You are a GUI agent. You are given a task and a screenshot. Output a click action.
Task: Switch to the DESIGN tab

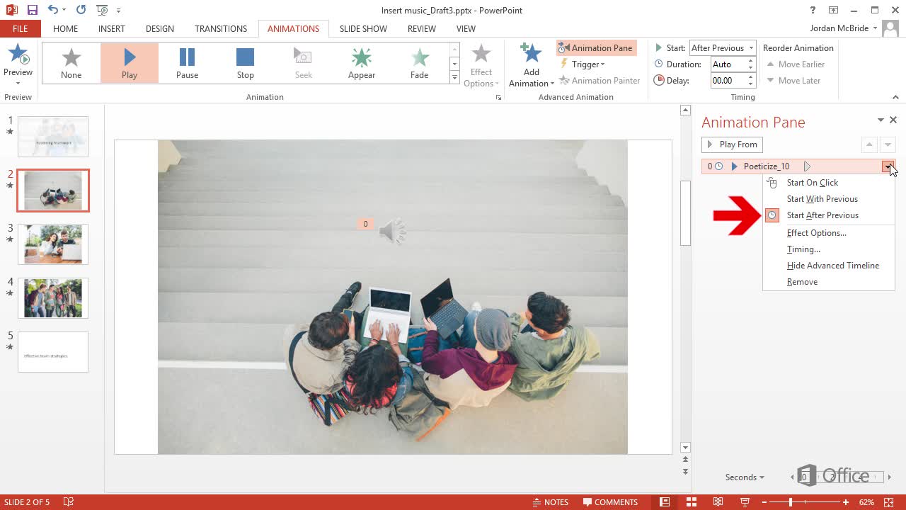[160, 28]
